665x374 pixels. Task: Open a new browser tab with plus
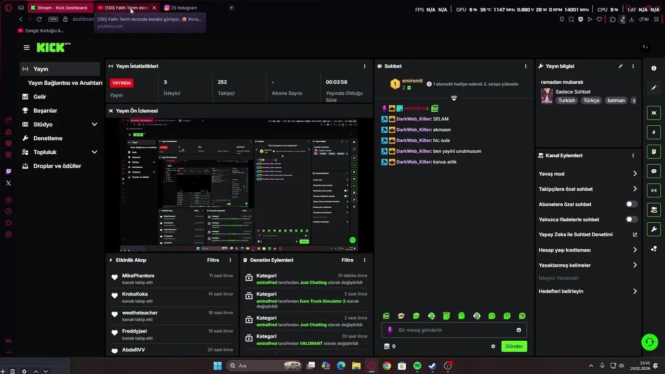tap(231, 8)
